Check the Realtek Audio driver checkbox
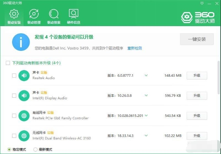The height and width of the screenshot is (154, 221). (14, 76)
